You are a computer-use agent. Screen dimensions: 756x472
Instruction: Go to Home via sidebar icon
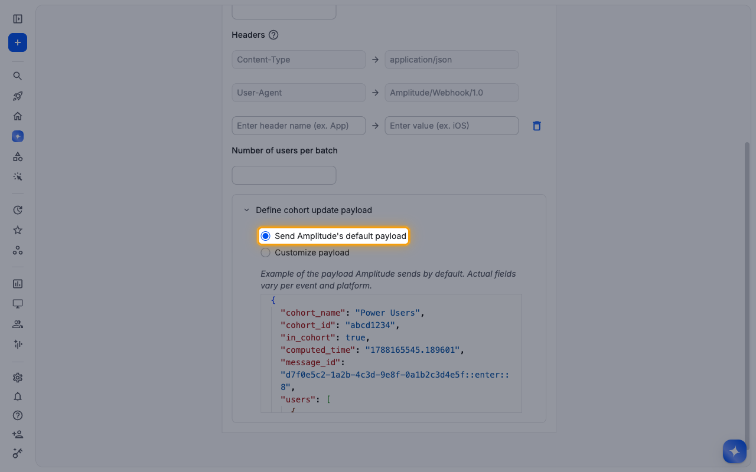[x=18, y=116]
